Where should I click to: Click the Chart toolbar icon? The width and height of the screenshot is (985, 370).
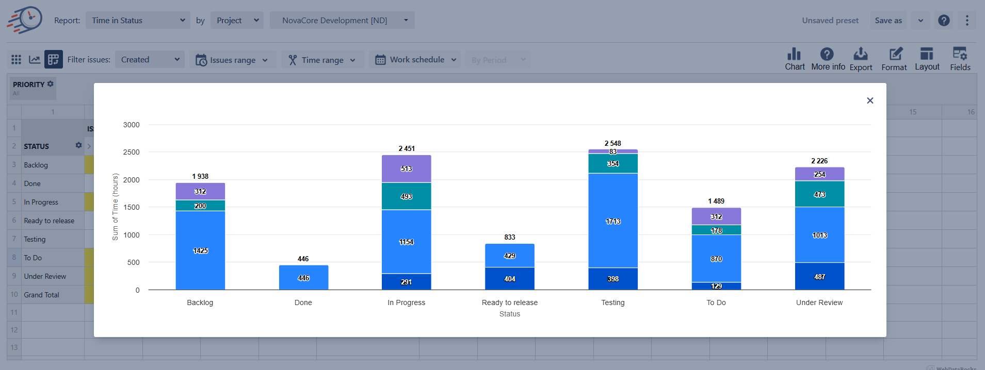pos(794,55)
